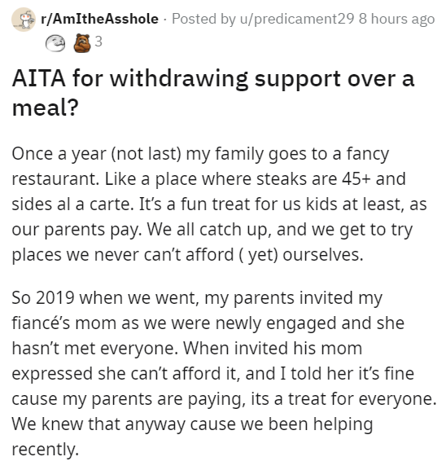Click the text "places we never can't afford"
The height and width of the screenshot is (470, 446).
[123, 255]
